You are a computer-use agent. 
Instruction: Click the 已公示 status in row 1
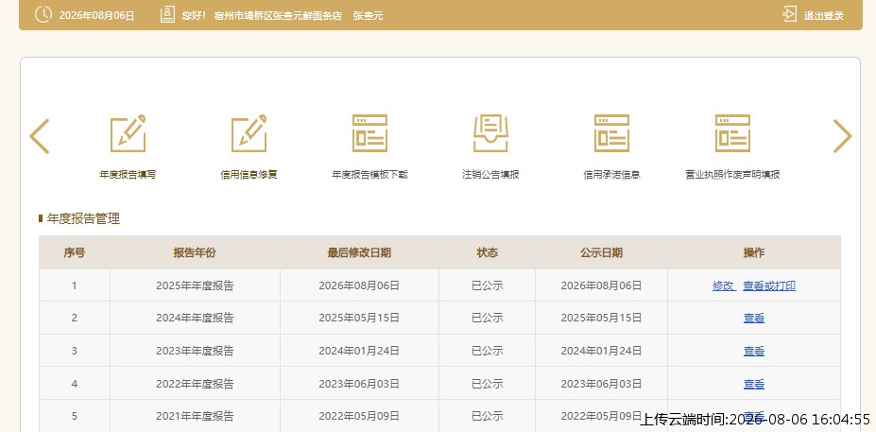coord(488,285)
